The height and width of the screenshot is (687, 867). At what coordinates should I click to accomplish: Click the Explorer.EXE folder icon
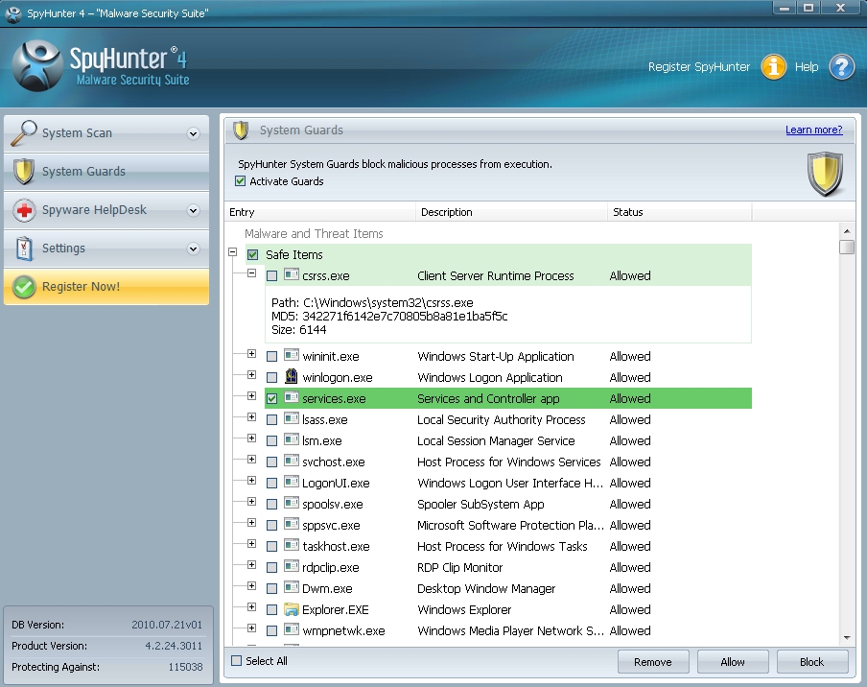[292, 609]
